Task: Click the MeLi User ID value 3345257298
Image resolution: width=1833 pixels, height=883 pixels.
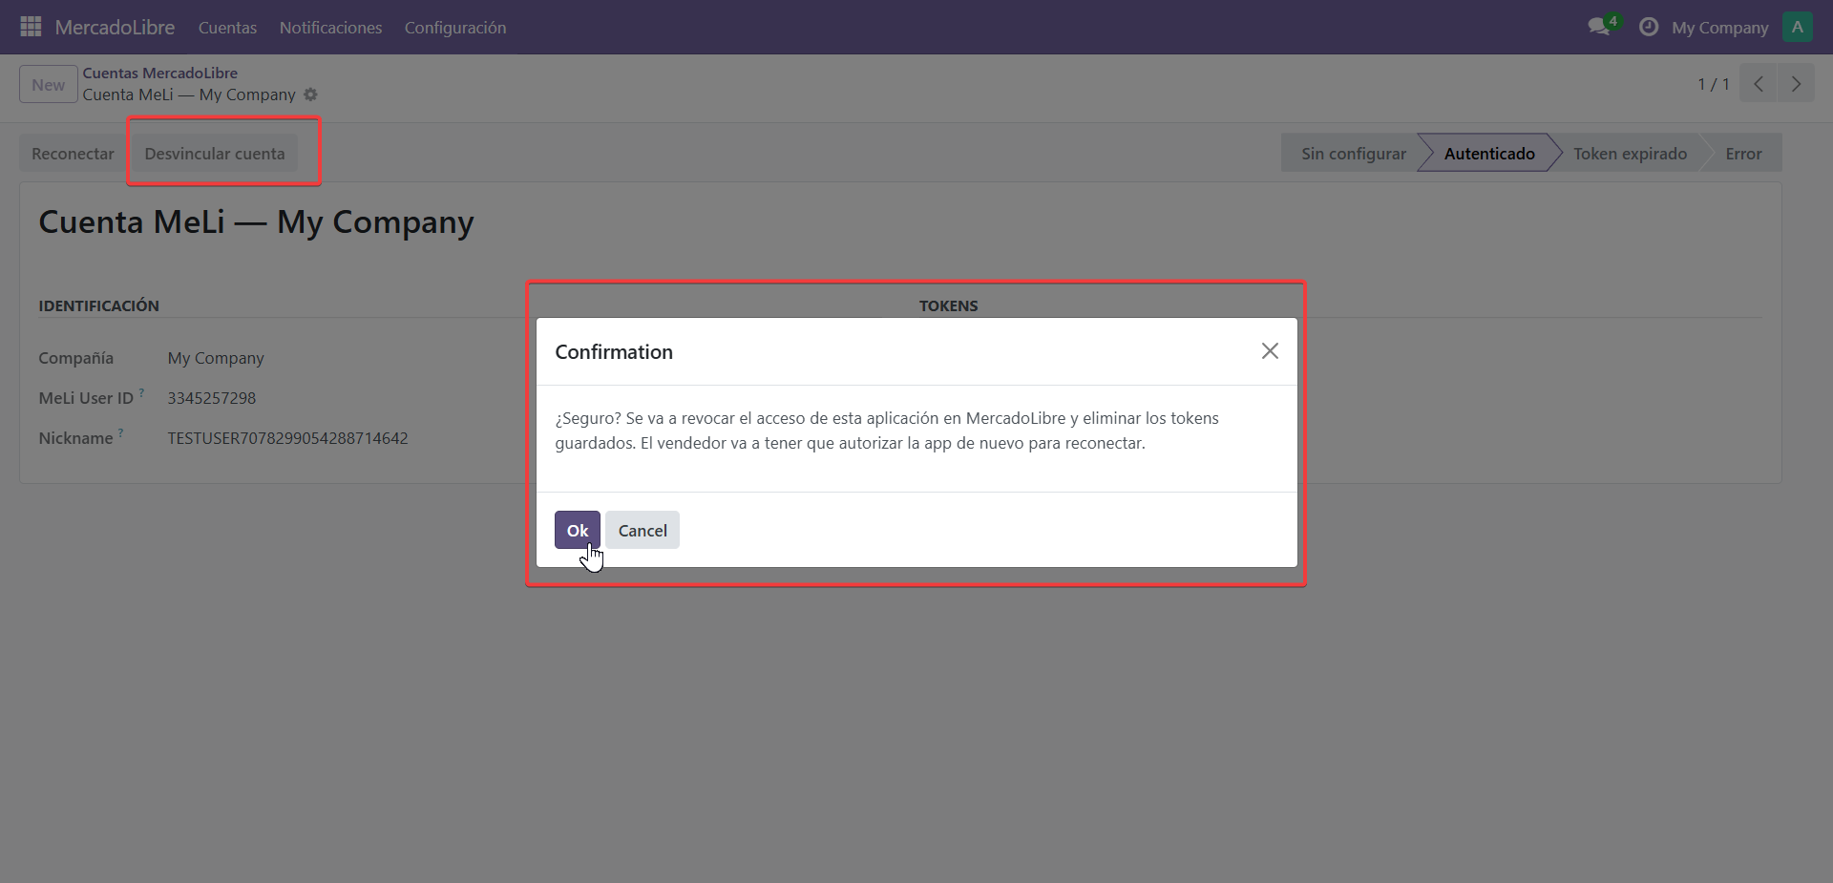Action: (x=212, y=398)
